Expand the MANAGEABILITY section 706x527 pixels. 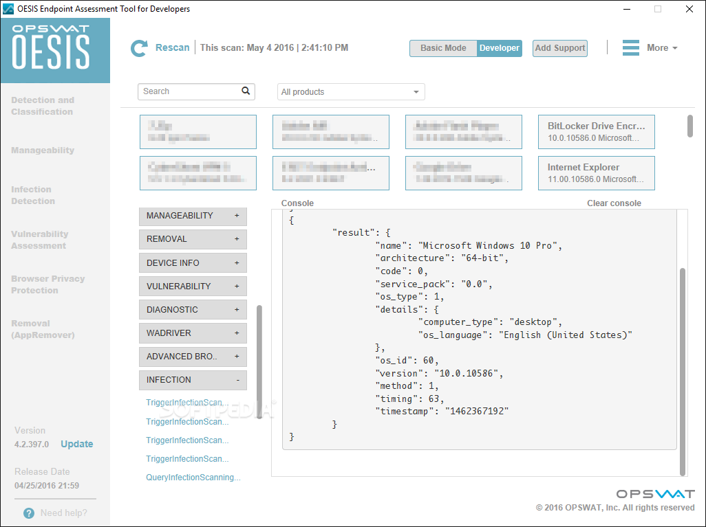point(193,216)
